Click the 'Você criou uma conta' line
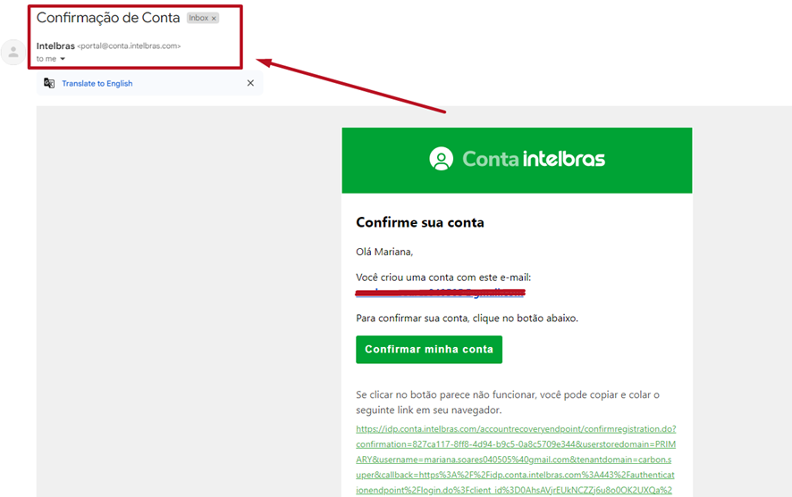792x497 pixels. point(443,277)
